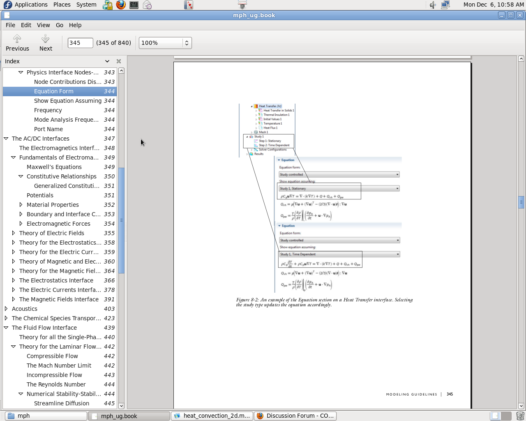Open the Index pane selector dropdown
The width and height of the screenshot is (526, 421).
coord(107,61)
